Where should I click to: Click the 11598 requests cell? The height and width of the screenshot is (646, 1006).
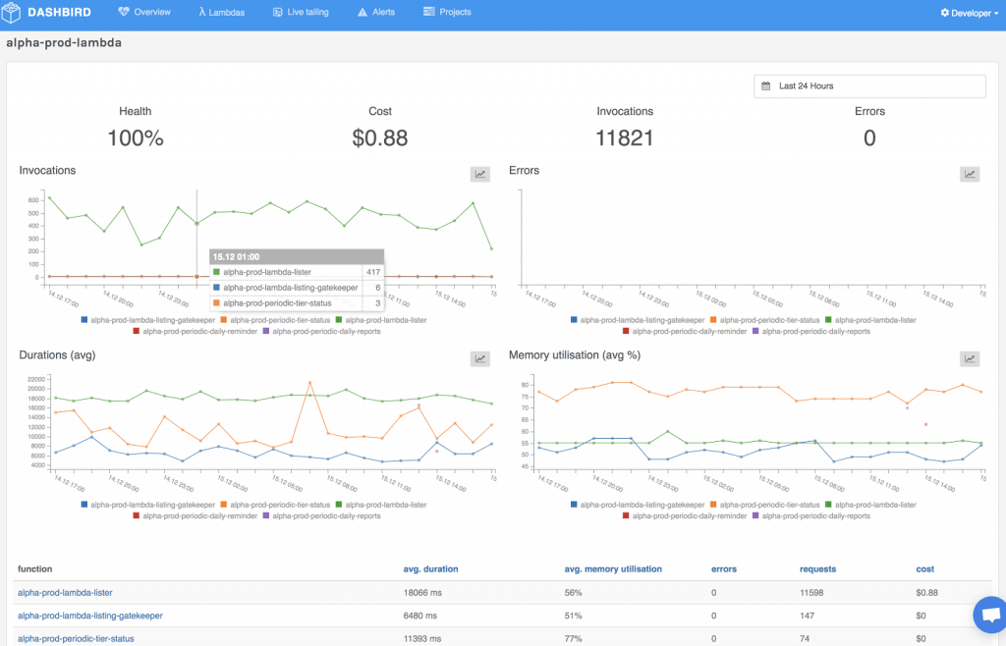coord(811,593)
